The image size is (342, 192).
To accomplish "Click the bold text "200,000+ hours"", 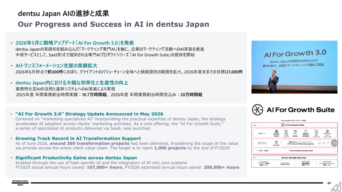I will [222, 167].
